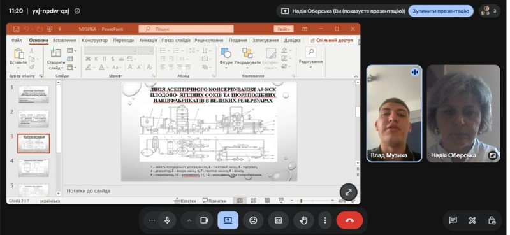Click the Створити слайд icon

click(x=56, y=53)
